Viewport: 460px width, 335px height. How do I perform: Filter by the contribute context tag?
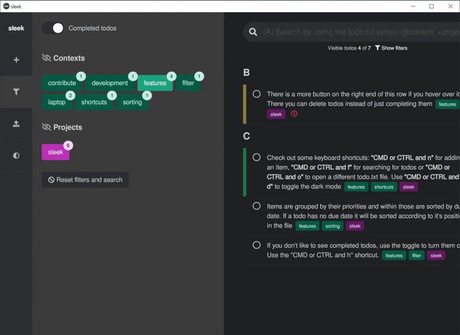[62, 83]
